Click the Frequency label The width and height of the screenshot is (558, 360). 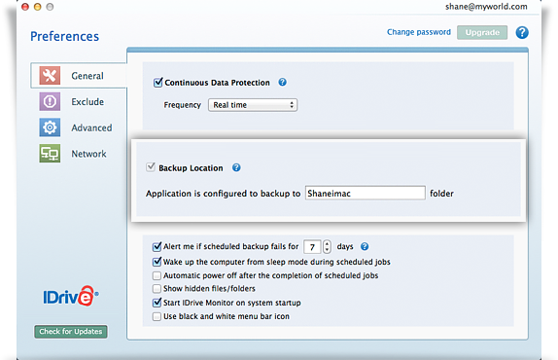pyautogui.click(x=182, y=105)
